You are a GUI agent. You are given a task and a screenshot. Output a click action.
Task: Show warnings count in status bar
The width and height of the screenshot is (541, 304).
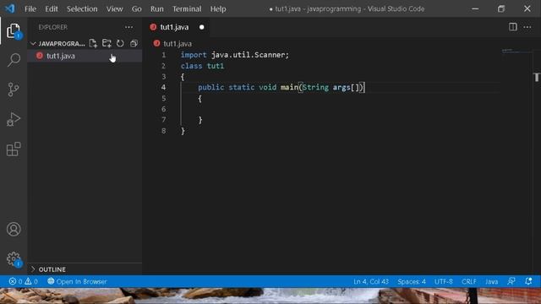tap(31, 281)
